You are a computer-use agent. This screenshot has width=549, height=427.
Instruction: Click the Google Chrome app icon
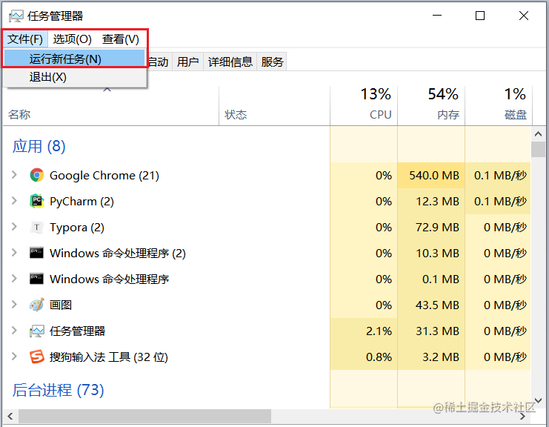[x=37, y=175]
